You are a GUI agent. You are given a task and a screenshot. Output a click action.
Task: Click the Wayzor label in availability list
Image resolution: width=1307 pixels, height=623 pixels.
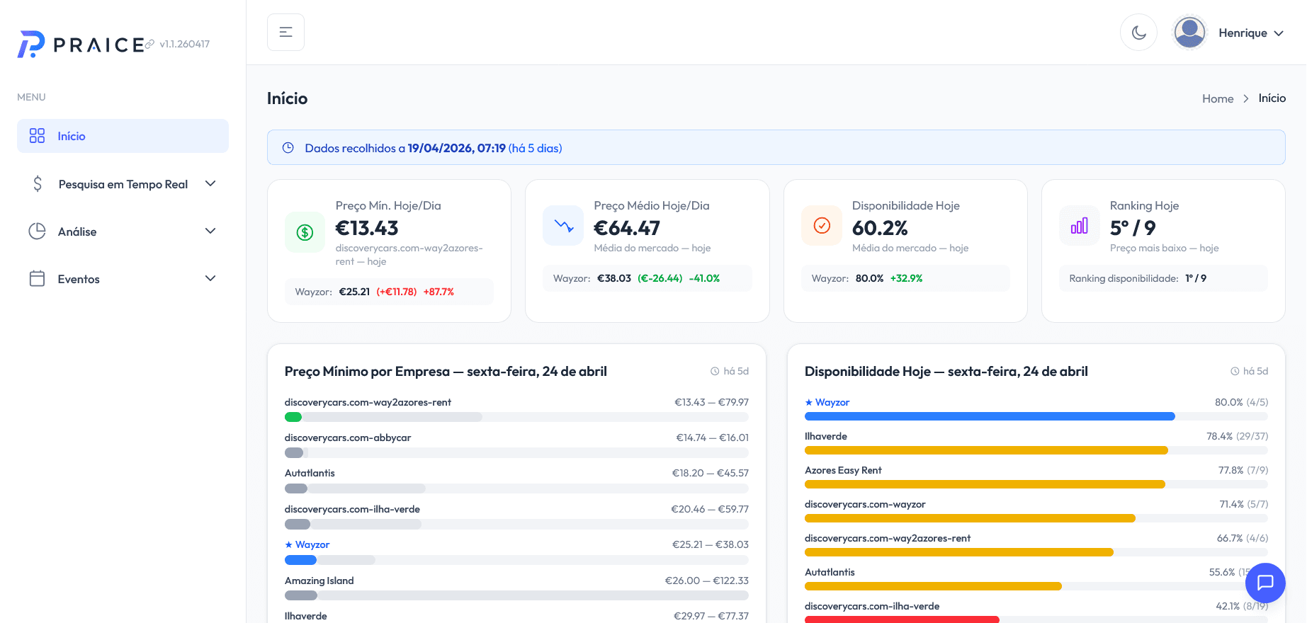click(x=832, y=402)
